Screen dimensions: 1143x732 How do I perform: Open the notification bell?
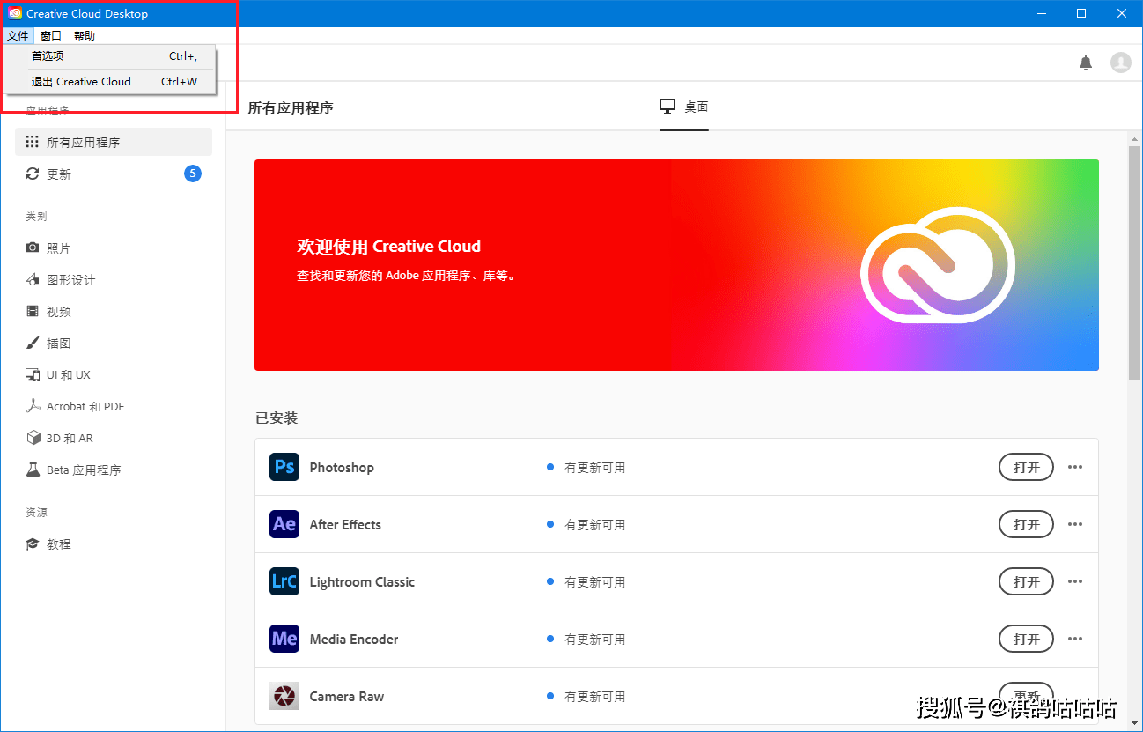[x=1086, y=63]
